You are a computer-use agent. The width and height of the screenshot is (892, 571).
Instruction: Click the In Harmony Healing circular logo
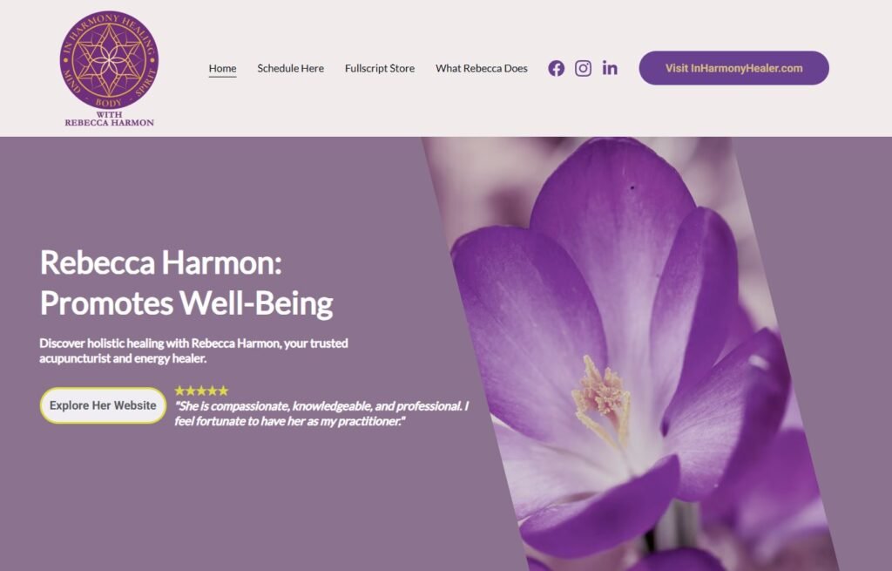(109, 60)
